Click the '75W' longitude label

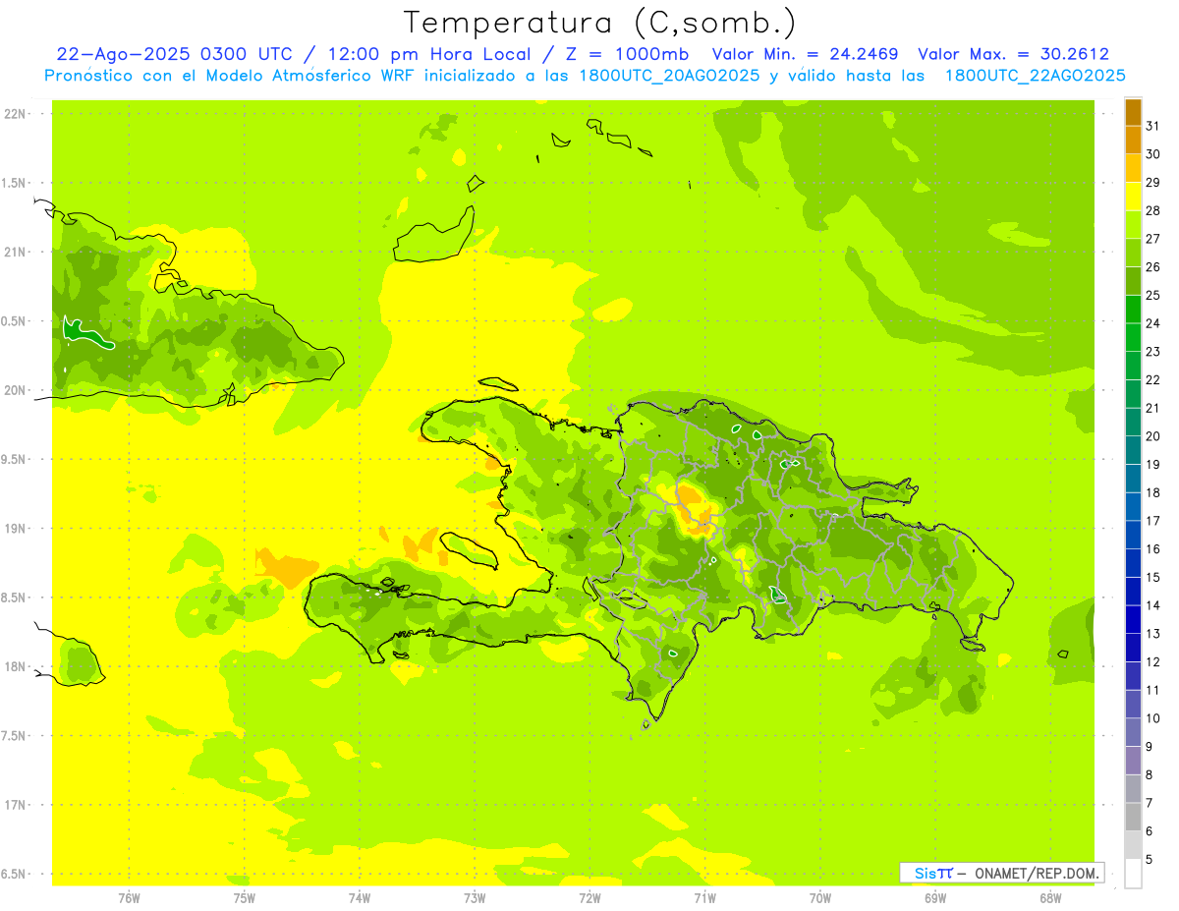coord(244,898)
